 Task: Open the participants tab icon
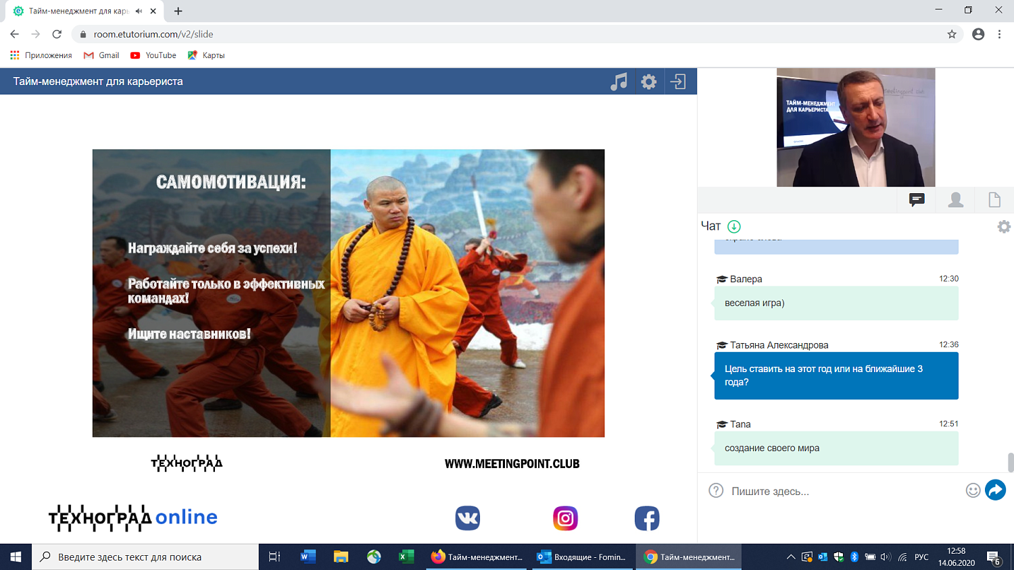956,200
